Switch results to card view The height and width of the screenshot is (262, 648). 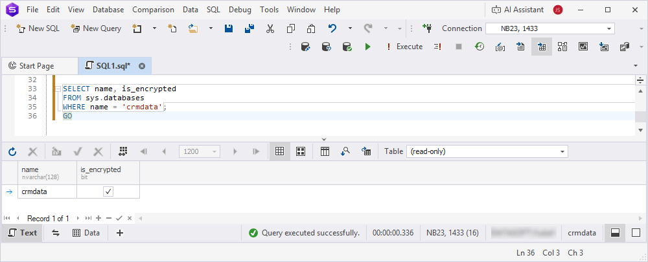point(301,151)
